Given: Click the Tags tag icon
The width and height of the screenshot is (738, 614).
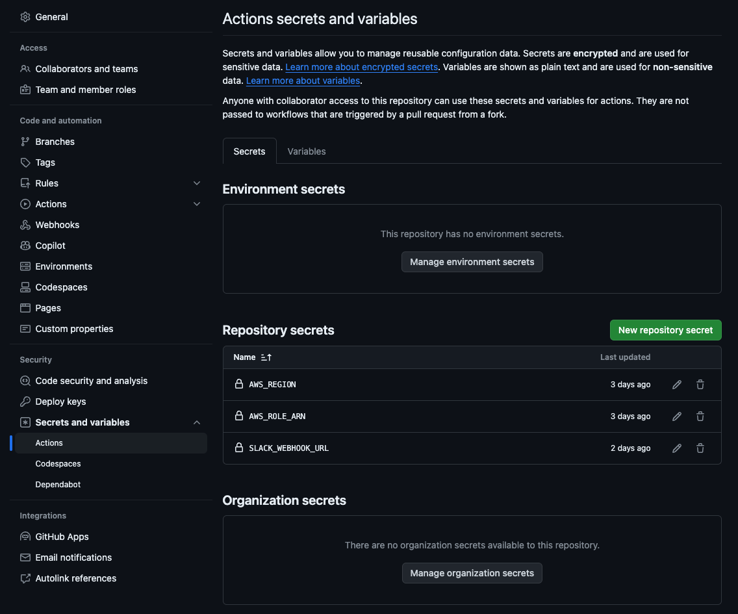Looking at the screenshot, I should (x=25, y=162).
